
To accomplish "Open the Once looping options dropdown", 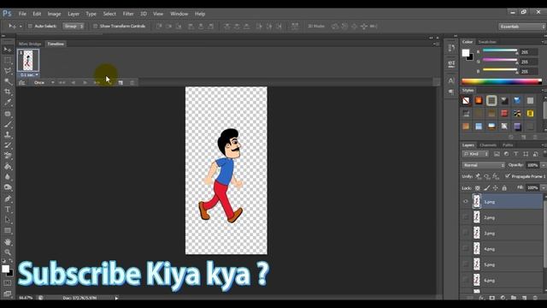I will coord(44,83).
